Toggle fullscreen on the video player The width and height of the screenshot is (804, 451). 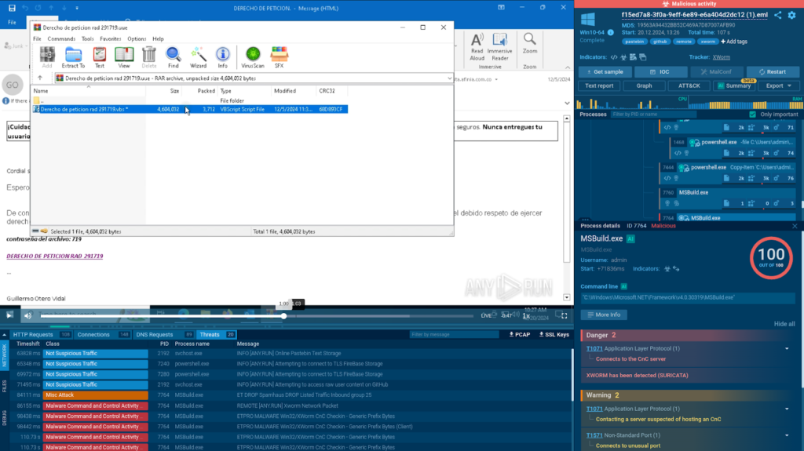point(561,315)
